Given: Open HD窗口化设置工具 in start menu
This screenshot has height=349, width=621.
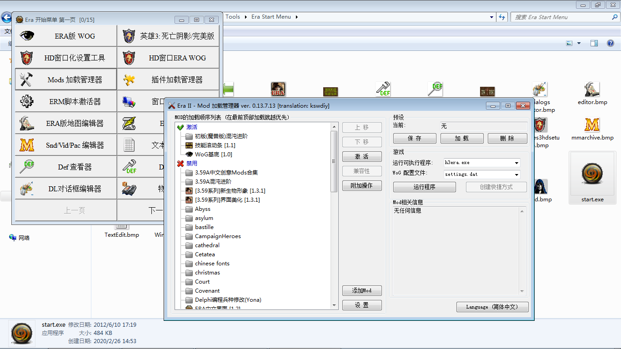Looking at the screenshot, I should coord(66,58).
